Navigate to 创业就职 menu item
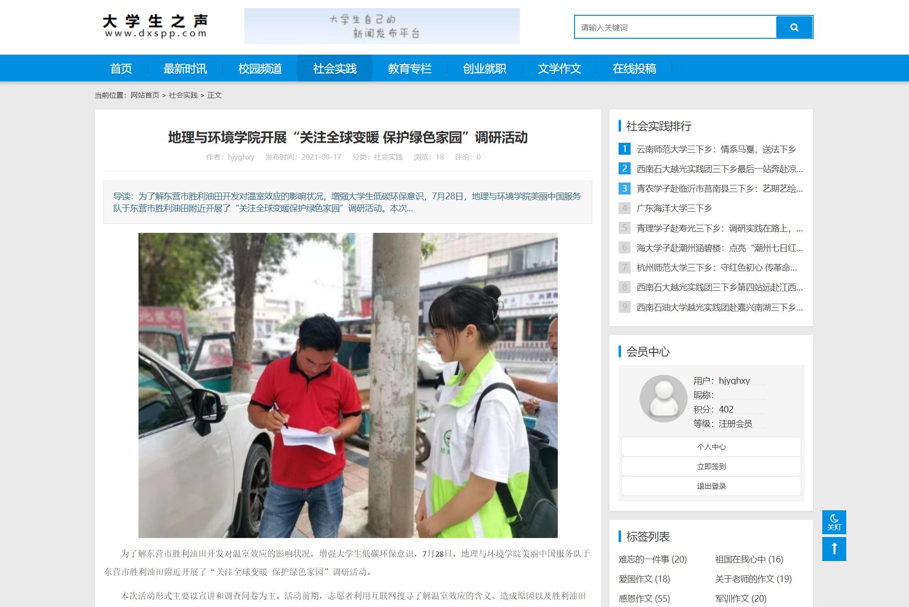 [484, 69]
